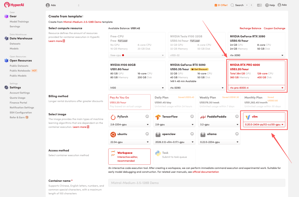
Task: Open the h100 variant dropdown
Action: click(x=137, y=88)
